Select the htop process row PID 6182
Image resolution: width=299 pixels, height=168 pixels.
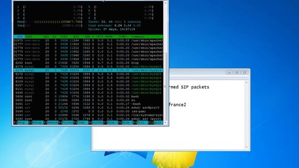click(x=88, y=63)
